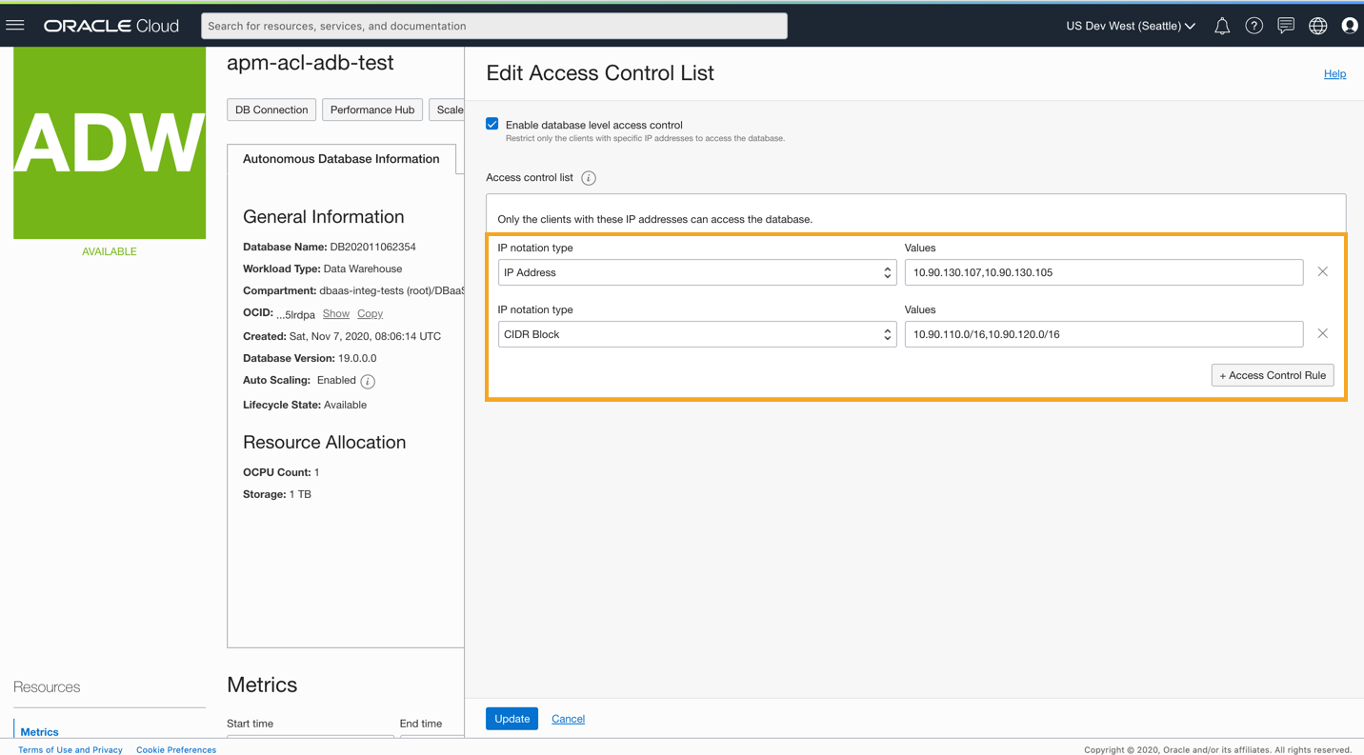The image size is (1364, 755).
Task: Open the IP Address notation type dropdown
Action: (x=696, y=272)
